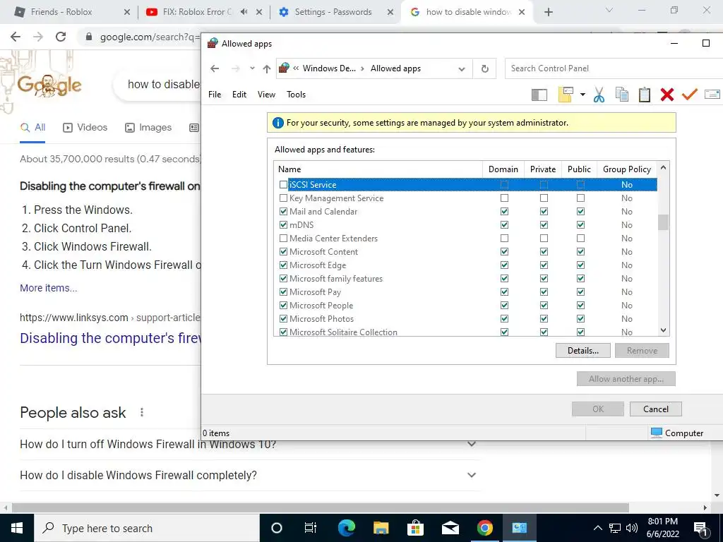Viewport: 723px width, 542px height.
Task: Click the red X Delete icon in toolbar
Action: point(667,95)
